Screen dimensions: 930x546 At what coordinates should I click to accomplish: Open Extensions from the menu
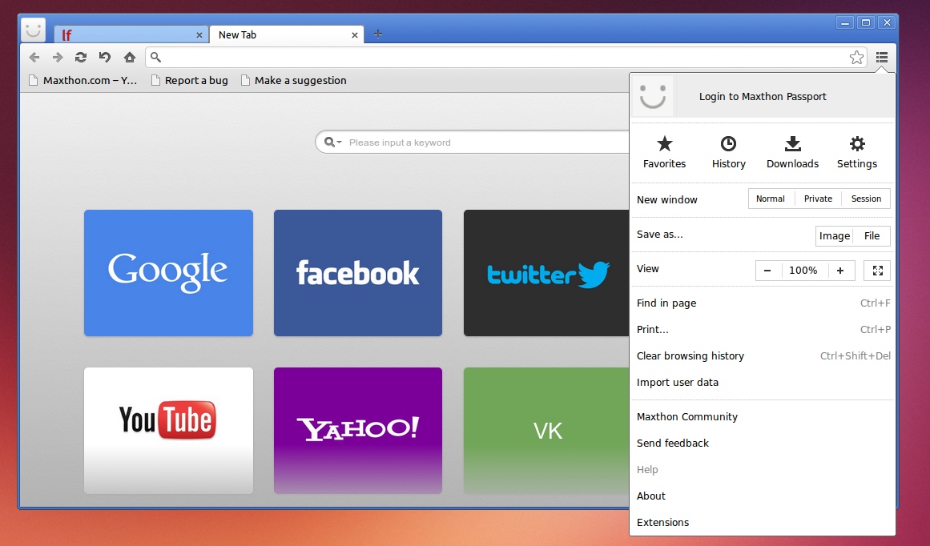[x=763, y=522]
